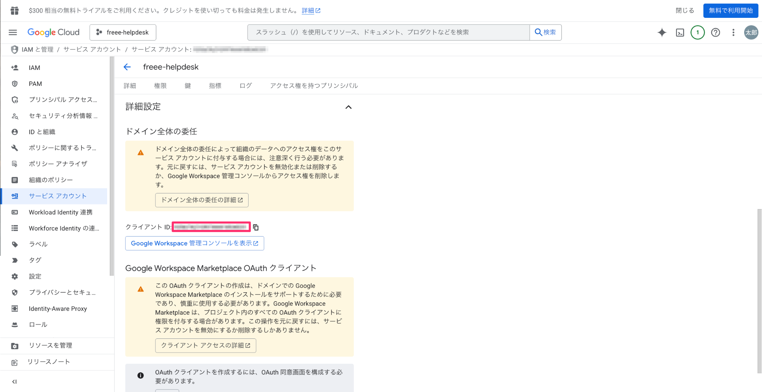The width and height of the screenshot is (762, 392).
Task: Open the 太郎 account avatar
Action: [x=751, y=32]
